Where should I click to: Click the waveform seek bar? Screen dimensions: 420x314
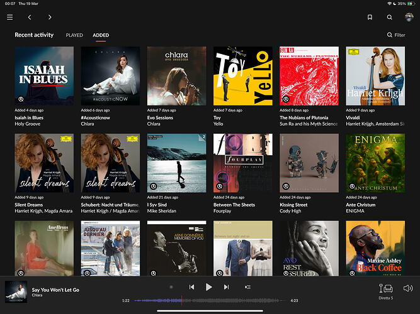(x=209, y=301)
